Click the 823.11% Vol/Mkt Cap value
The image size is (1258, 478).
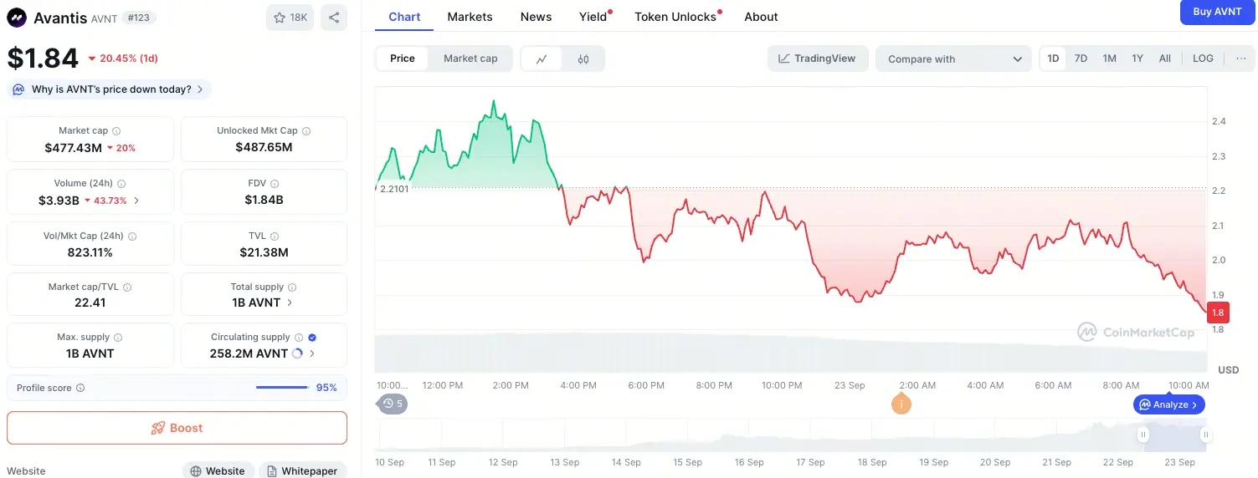(x=90, y=252)
